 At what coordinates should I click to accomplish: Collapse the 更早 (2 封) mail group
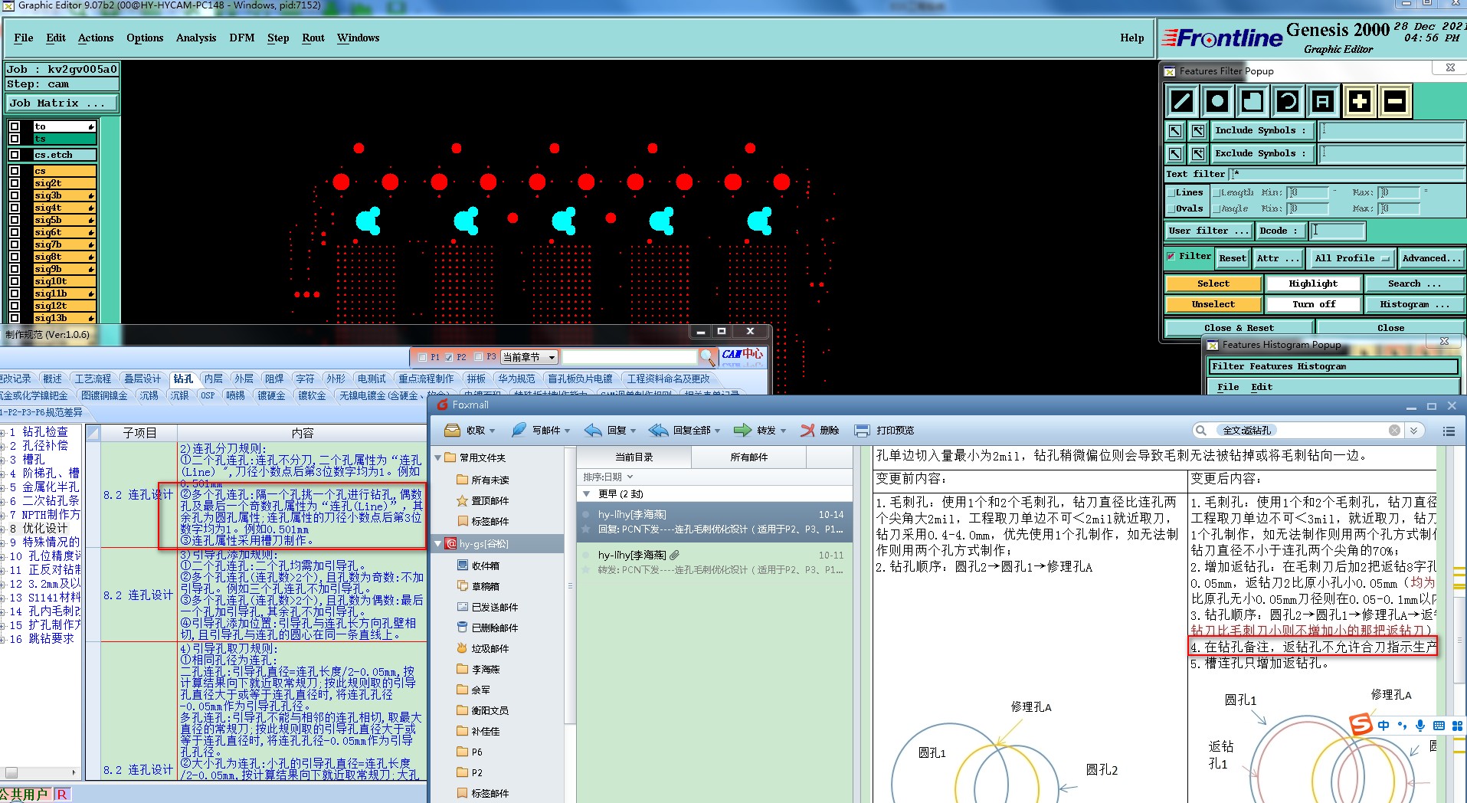tap(587, 493)
